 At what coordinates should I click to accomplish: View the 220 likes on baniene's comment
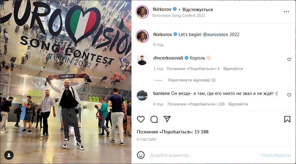(196, 104)
